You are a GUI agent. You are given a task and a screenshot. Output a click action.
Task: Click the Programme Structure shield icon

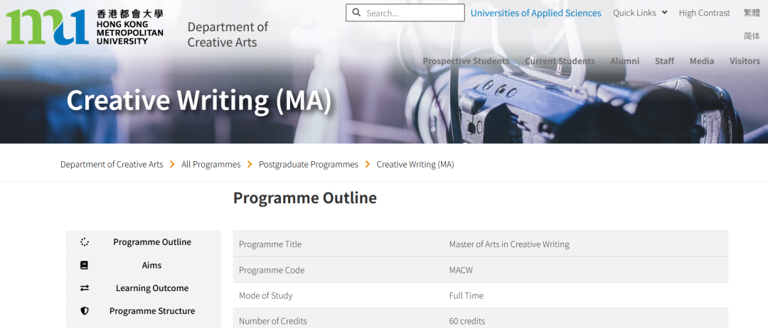pos(85,311)
